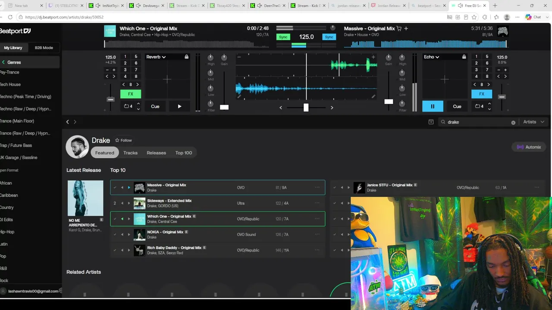Lock the Reverb effect pad
This screenshot has height=310, width=552.
tap(186, 57)
